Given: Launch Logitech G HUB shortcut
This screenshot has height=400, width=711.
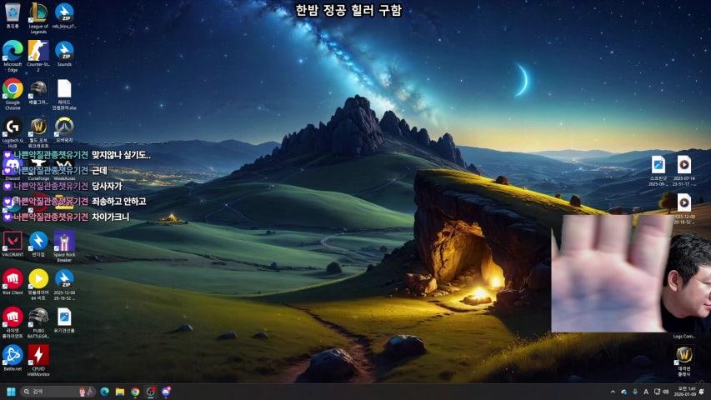Looking at the screenshot, I should pos(13,132).
